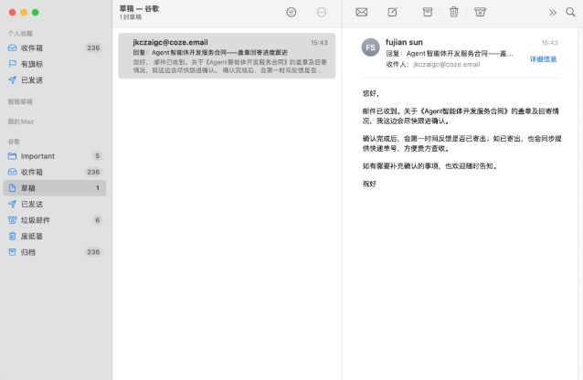Select draft from jkczaigc@coze.email in list
This screenshot has width=583, height=380.
(x=227, y=56)
